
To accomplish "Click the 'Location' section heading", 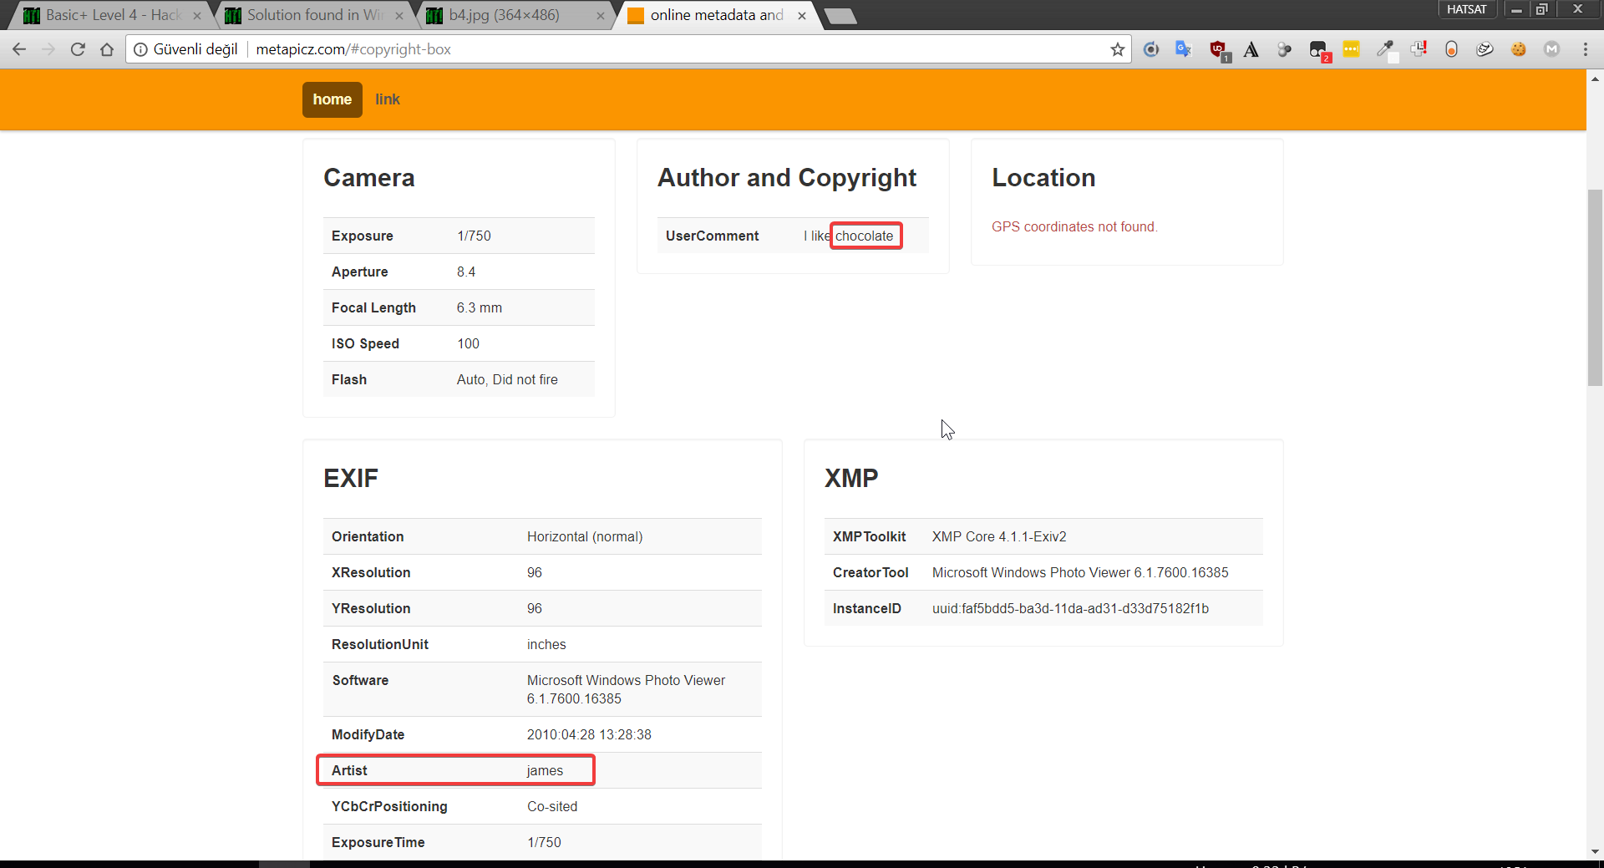I will coord(1043,178).
